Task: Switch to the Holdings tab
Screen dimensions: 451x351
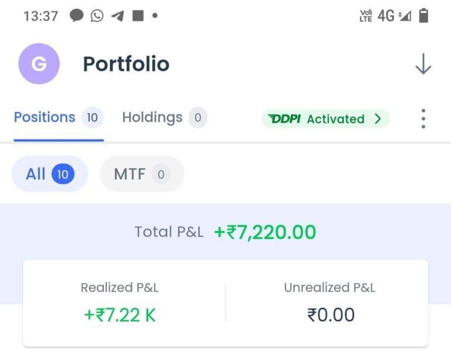Action: (152, 117)
